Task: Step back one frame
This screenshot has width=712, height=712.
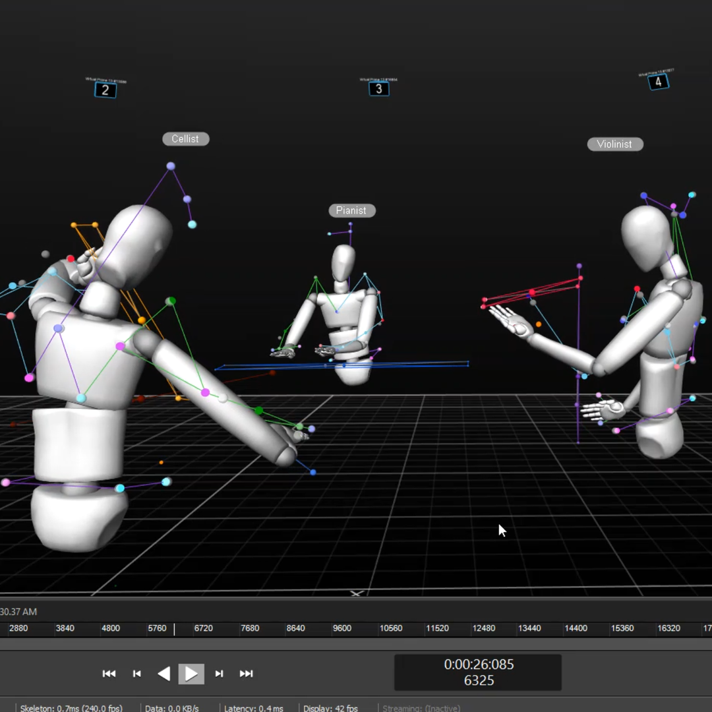Action: (137, 673)
